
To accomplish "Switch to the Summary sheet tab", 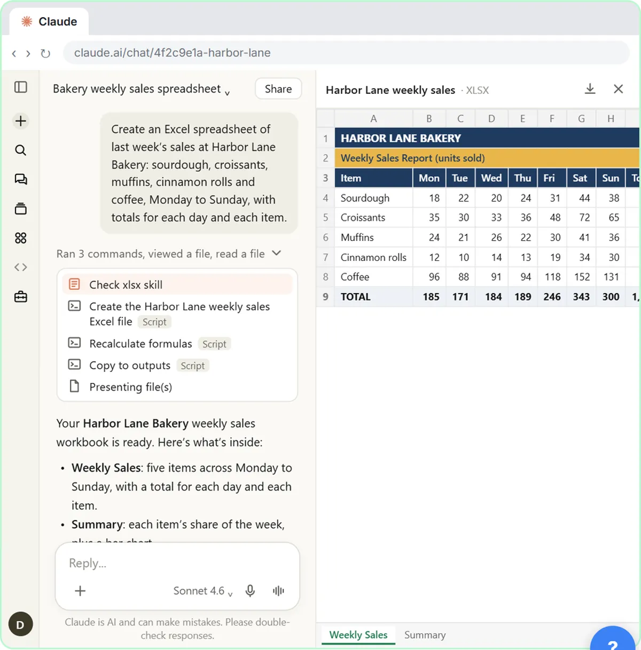I will (x=425, y=635).
